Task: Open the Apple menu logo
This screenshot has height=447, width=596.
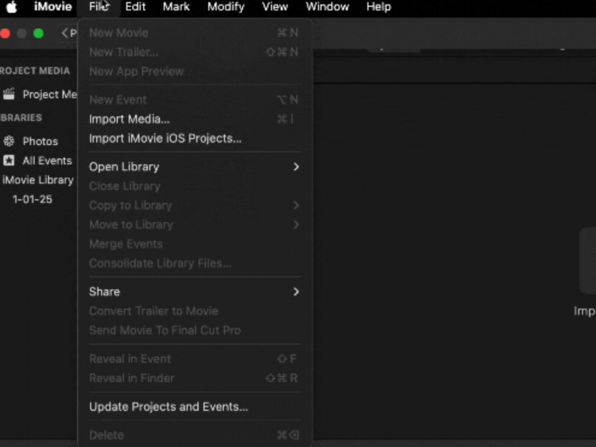Action: (12, 7)
